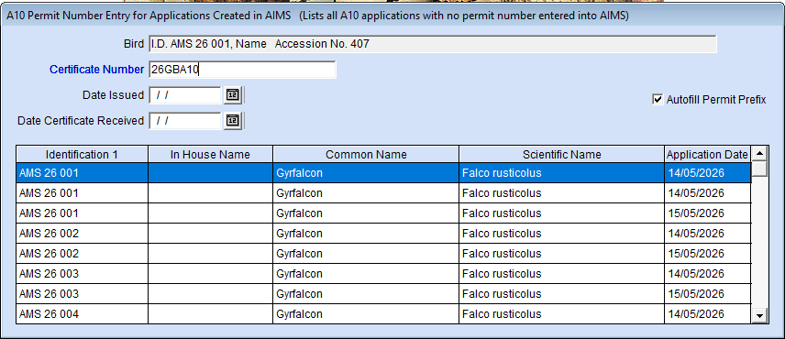The height and width of the screenshot is (339, 785).
Task: Select the AMS 26 001 row dated 15/05/2026
Action: click(383, 213)
